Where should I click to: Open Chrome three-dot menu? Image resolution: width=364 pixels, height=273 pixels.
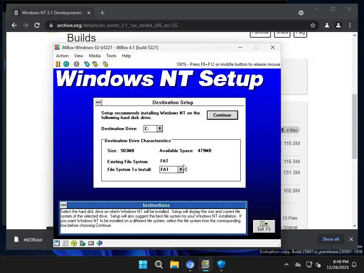[x=350, y=25]
